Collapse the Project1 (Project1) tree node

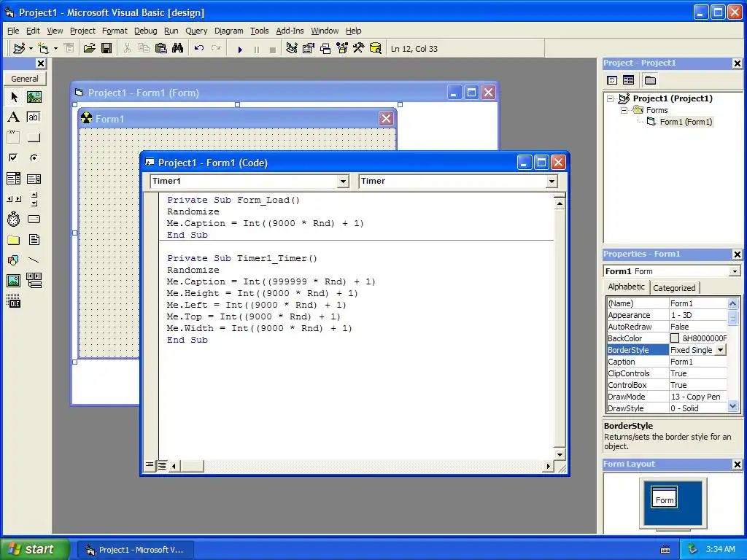611,98
